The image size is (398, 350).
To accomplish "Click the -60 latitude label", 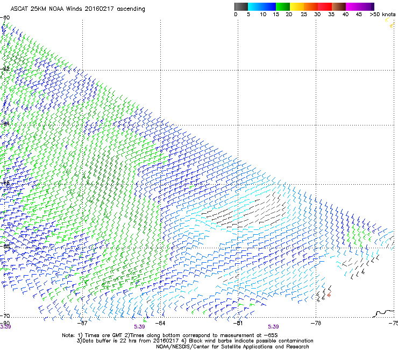I will point(5,18).
